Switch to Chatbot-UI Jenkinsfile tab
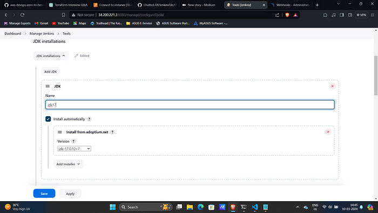 [157, 5]
